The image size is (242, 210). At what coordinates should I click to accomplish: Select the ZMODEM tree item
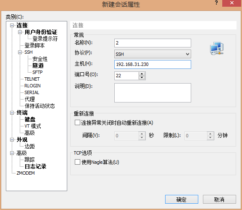26,173
